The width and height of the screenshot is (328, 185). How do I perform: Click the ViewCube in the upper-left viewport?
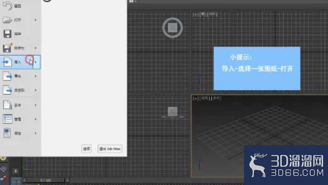pyautogui.click(x=173, y=28)
